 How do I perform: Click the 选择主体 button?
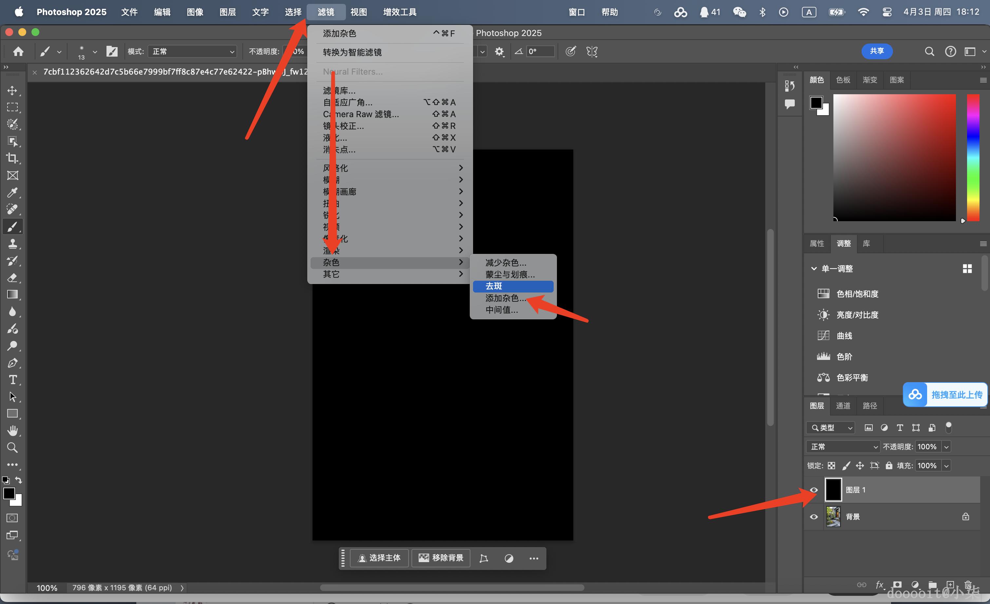pos(379,558)
